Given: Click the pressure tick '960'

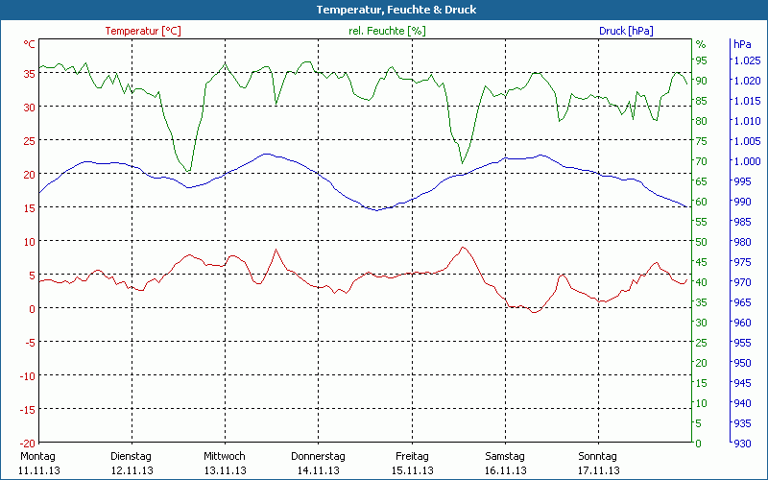Looking at the screenshot, I should pyautogui.click(x=742, y=323).
